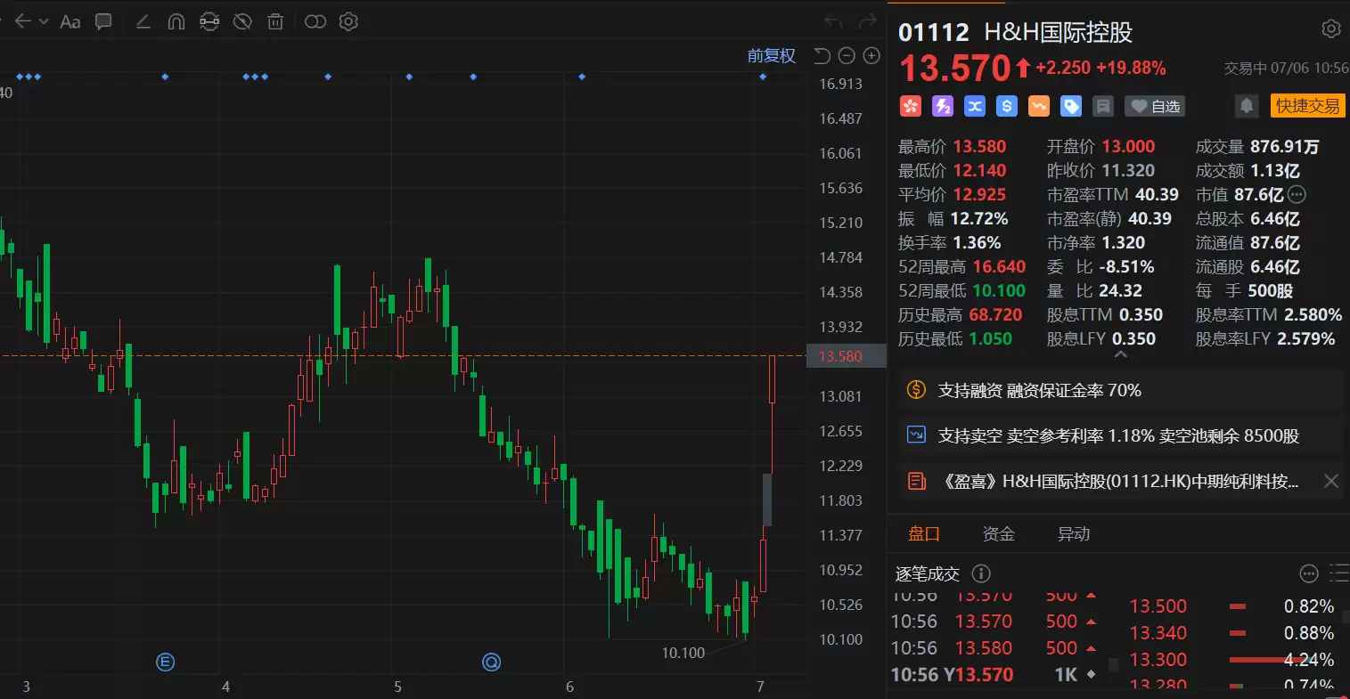Click the 量比 value 24.32
This screenshot has height=699, width=1350.
click(1121, 291)
